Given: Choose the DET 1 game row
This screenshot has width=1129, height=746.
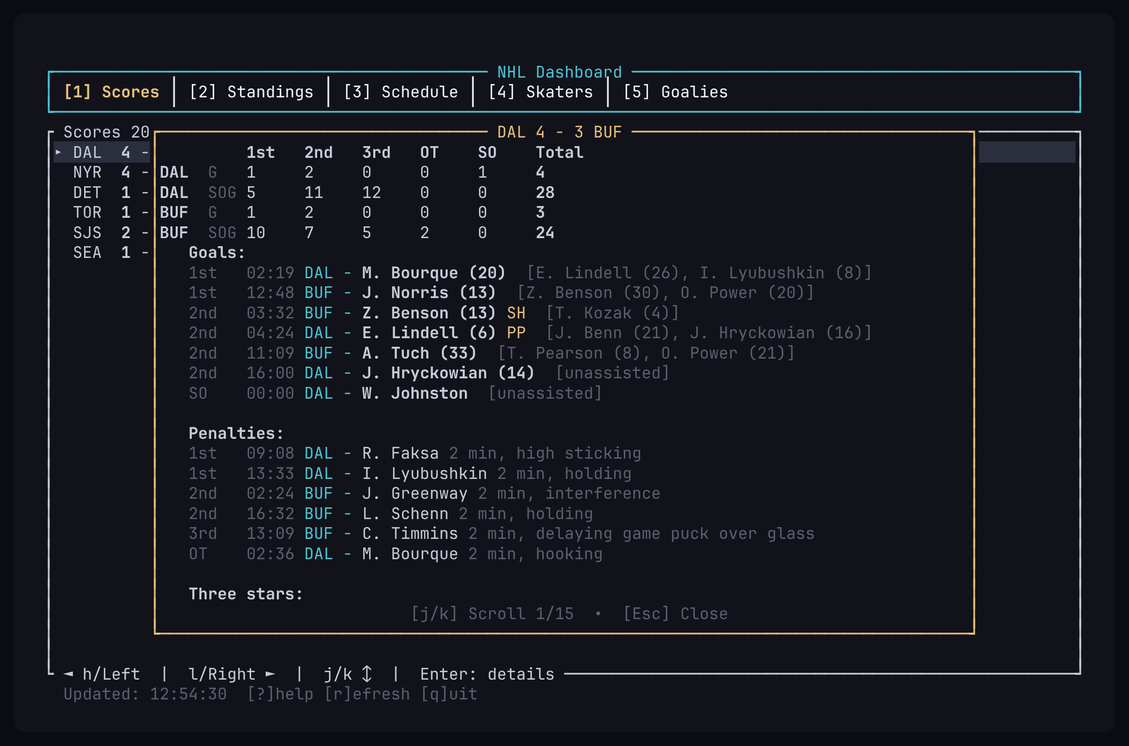Looking at the screenshot, I should coord(102,193).
